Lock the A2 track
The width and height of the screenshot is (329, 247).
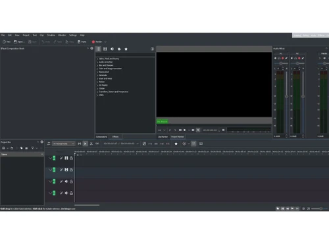[x=71, y=193]
